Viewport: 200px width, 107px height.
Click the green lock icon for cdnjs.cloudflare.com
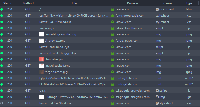(112, 28)
